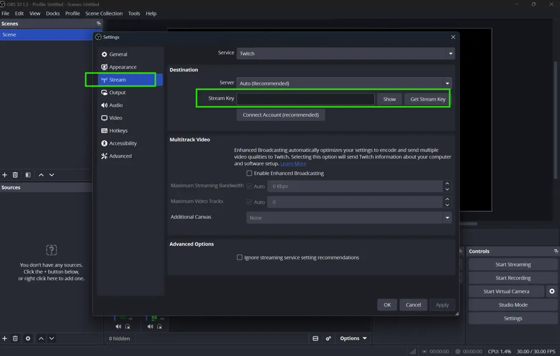The height and width of the screenshot is (356, 560).
Task: Toggle Auto for Maximum Video Tracks
Action: coord(249,202)
